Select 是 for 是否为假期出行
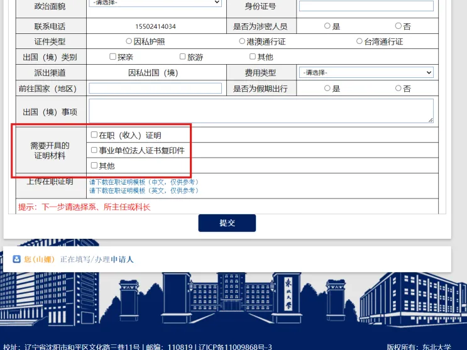Screen dimensions: 467x350 tap(327, 89)
